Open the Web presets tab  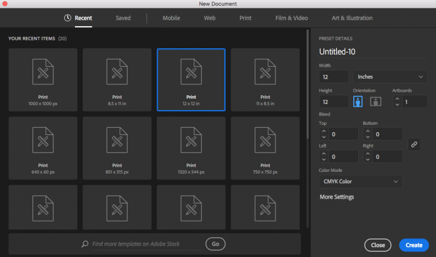209,18
